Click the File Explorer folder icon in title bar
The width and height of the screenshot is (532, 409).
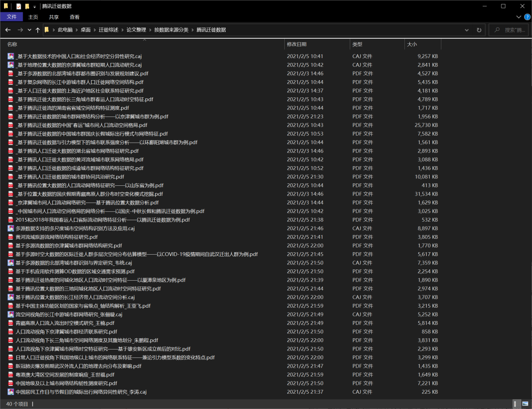tap(6, 6)
